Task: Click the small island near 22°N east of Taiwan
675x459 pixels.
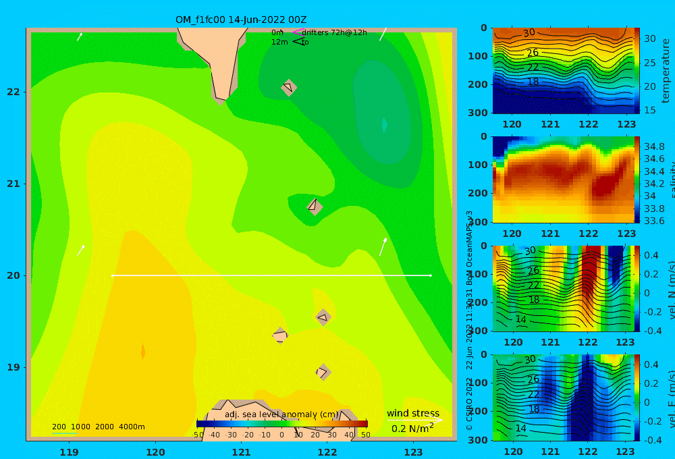Action: click(x=289, y=87)
